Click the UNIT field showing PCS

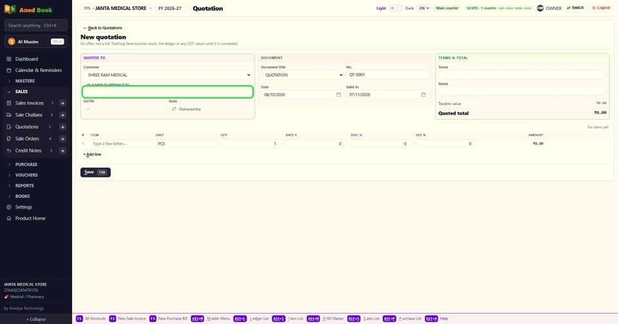187,144
